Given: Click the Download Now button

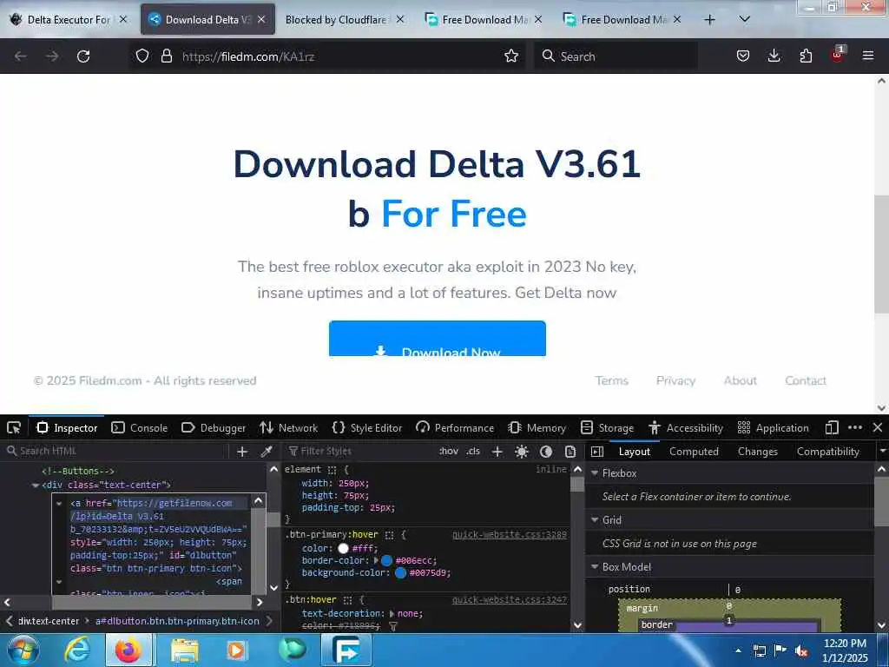Looking at the screenshot, I should [x=438, y=339].
